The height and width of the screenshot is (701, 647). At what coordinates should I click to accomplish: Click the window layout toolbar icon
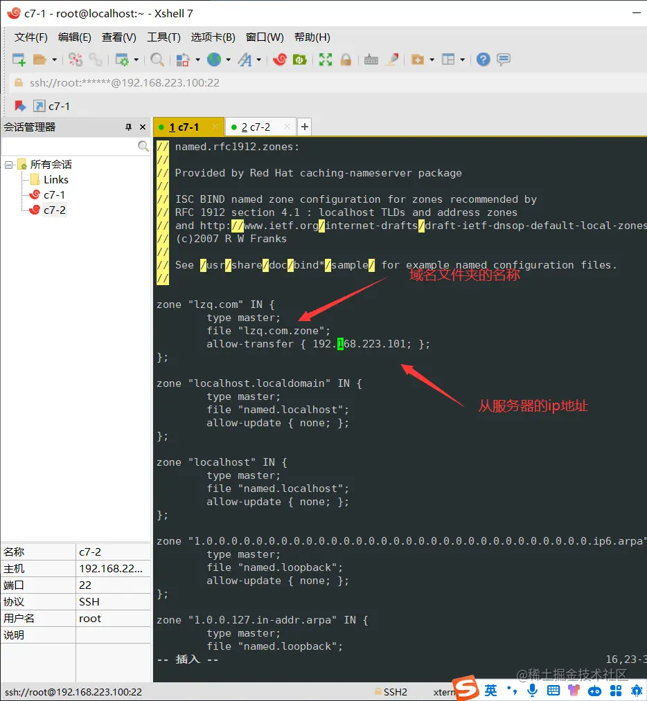click(x=448, y=60)
